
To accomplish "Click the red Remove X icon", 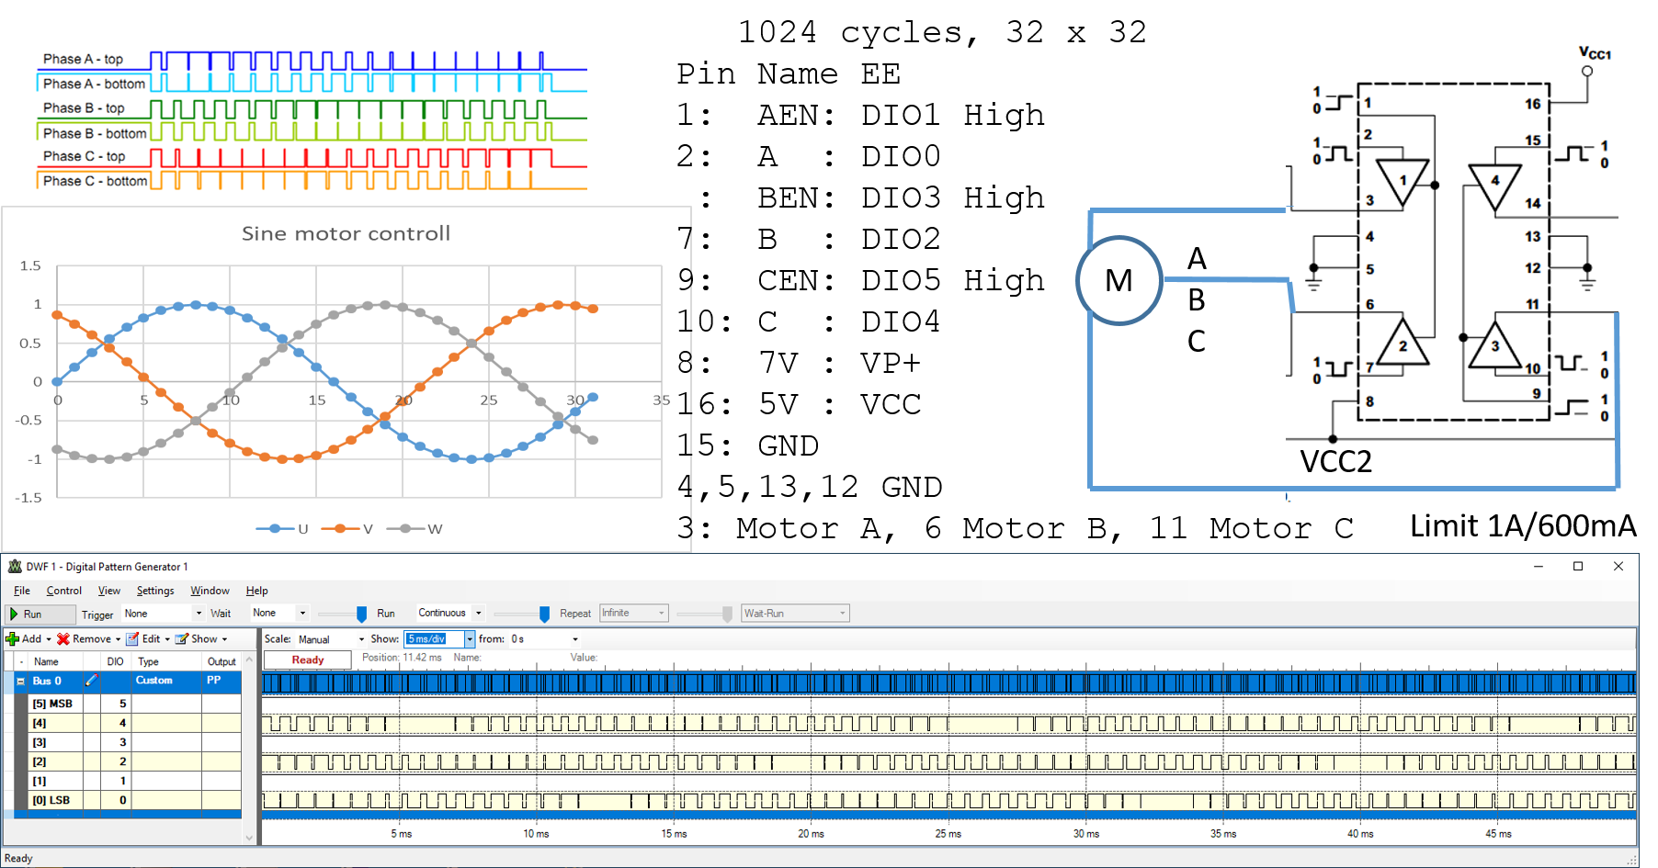I will (x=63, y=638).
